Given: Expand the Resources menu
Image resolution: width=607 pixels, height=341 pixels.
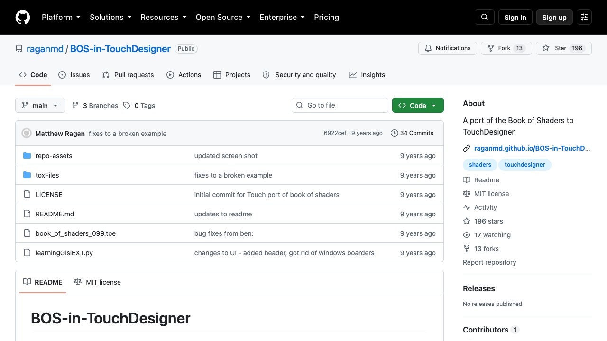Looking at the screenshot, I should click(x=163, y=17).
